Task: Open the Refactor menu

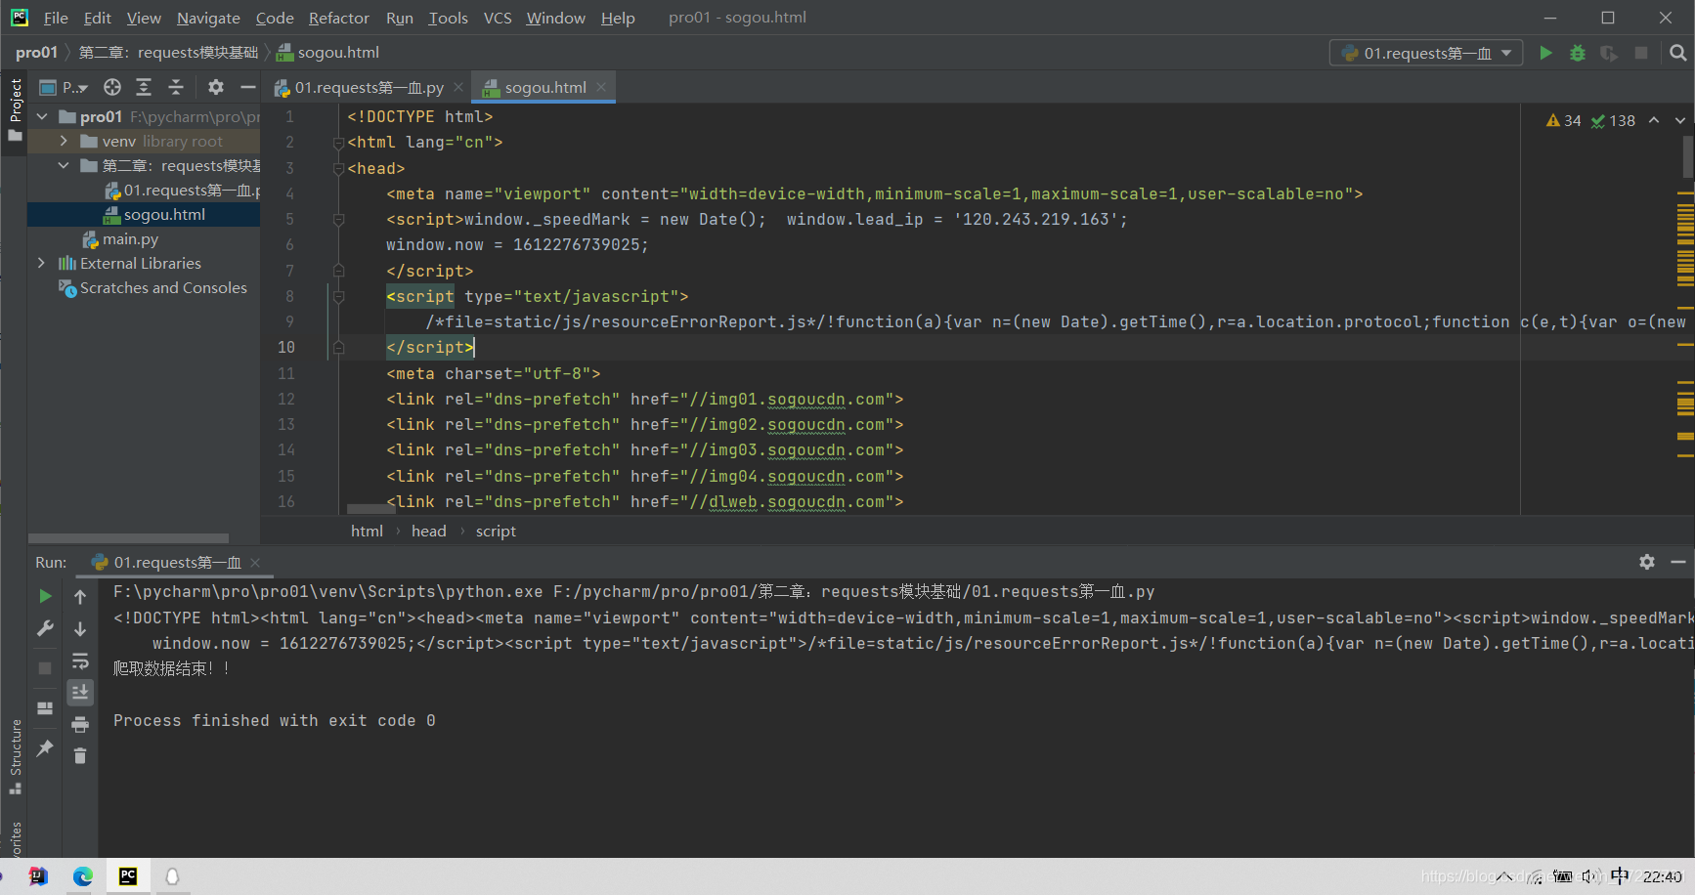Action: pos(338,18)
